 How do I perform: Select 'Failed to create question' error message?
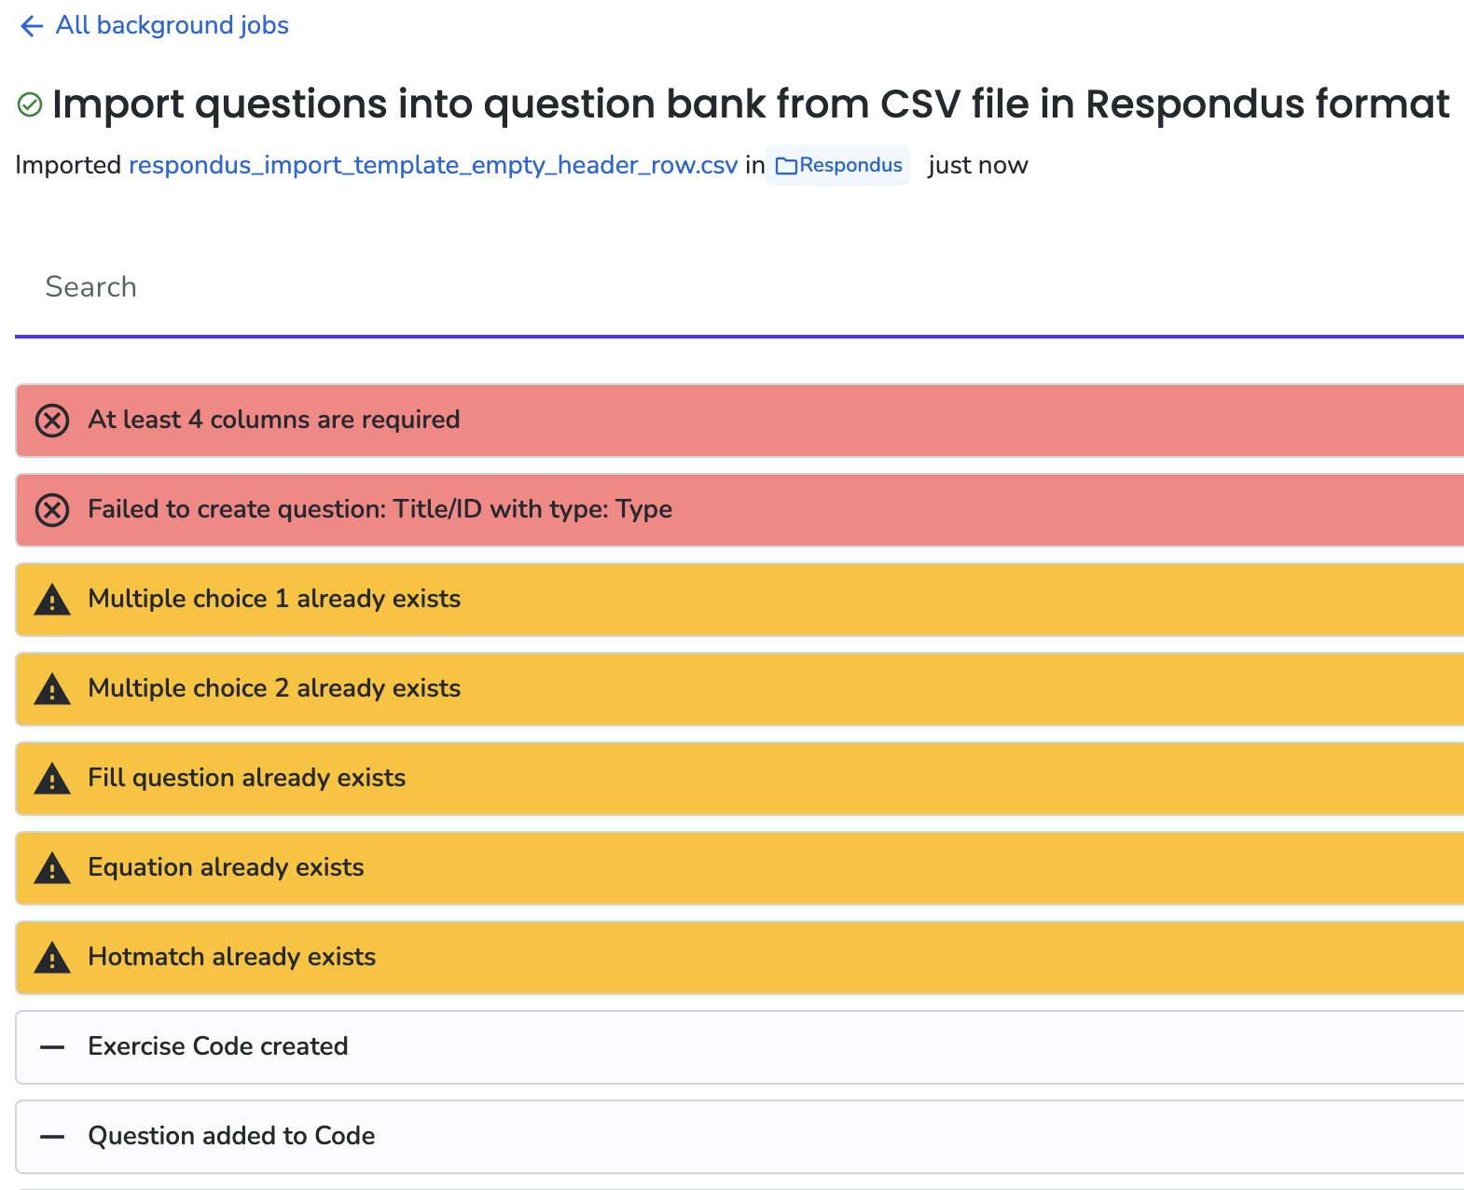click(380, 509)
